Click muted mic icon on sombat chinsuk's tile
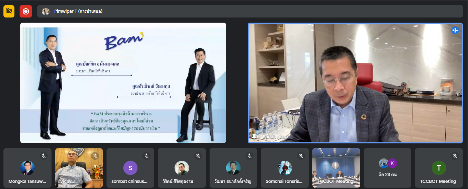 pyautogui.click(x=146, y=156)
